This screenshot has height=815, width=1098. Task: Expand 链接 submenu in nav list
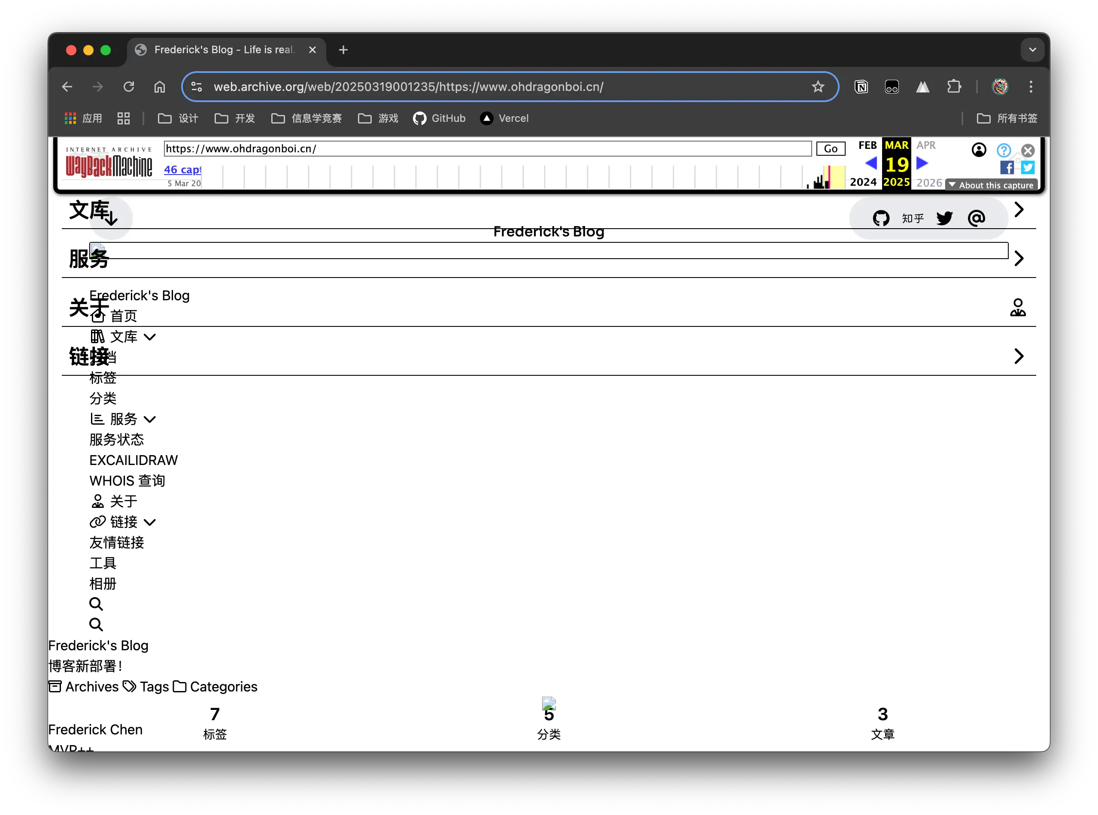150,522
